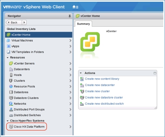This screenshot has height=137, width=165.
Task: Expand the Networks row chevron
Action: click(x=71, y=104)
